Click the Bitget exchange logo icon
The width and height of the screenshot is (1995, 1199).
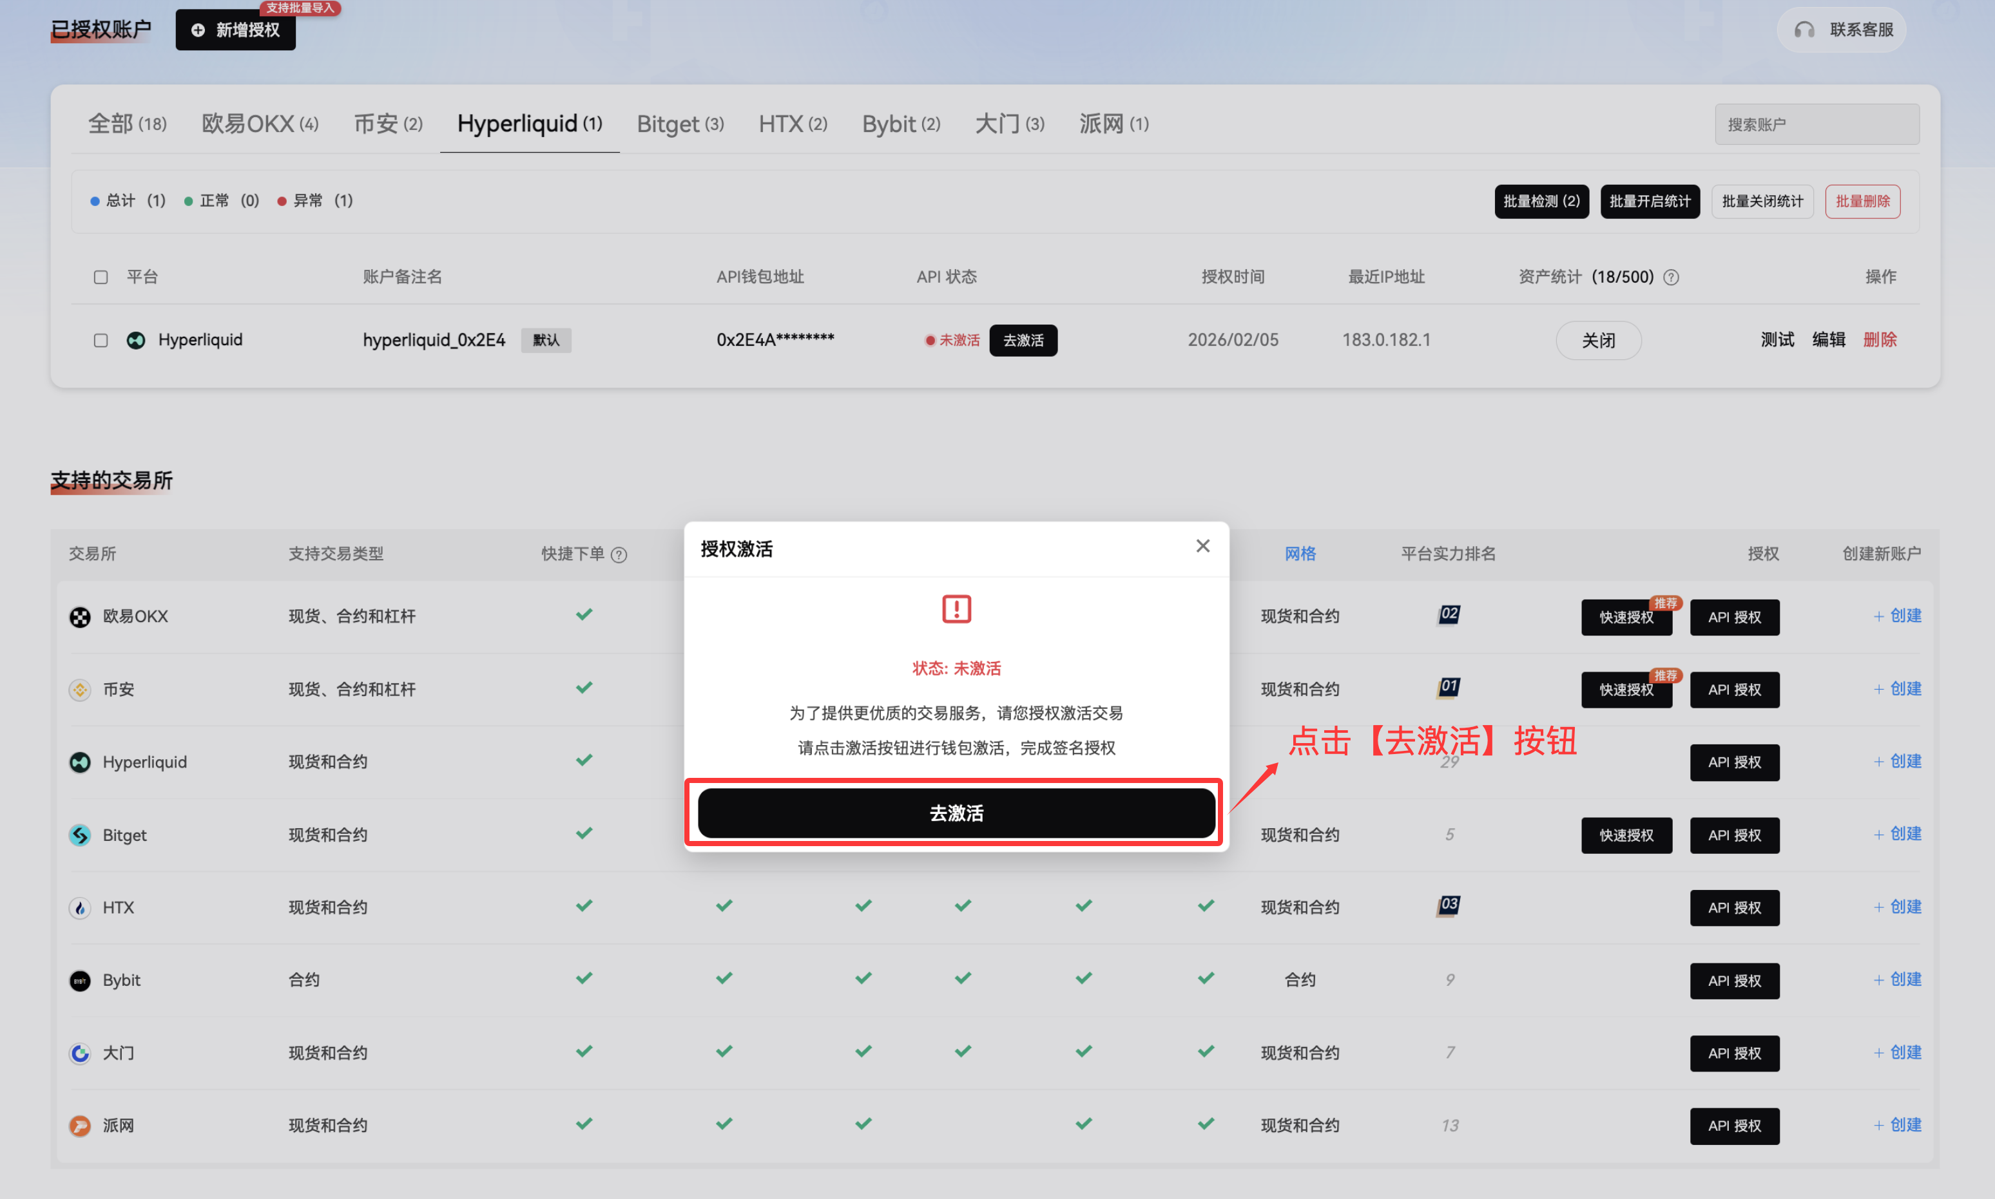click(x=79, y=835)
